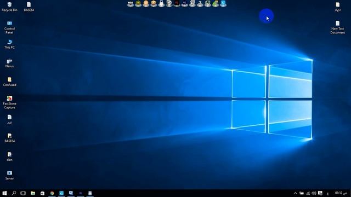The image size is (351, 197).
Task: Launch FastStone Capture from the desktop
Action: 9,102
